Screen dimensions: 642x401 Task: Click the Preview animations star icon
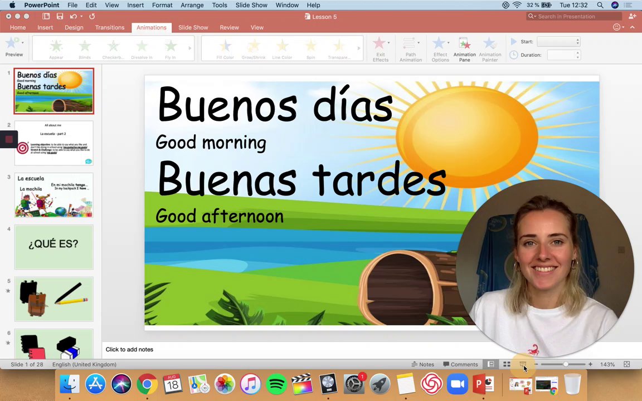pyautogui.click(x=12, y=43)
